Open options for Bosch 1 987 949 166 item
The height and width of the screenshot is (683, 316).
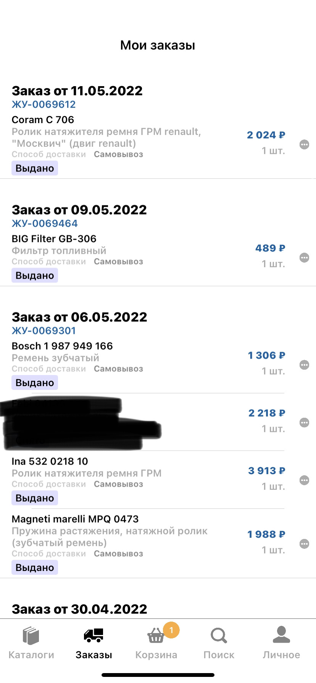tap(304, 365)
